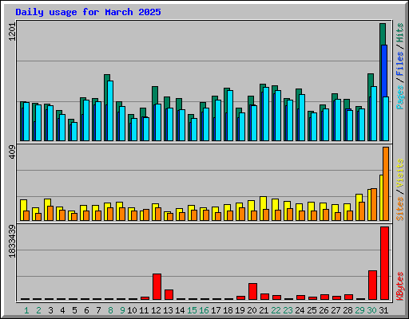
Task: Click the 1833439 KBytes axis value
Action: point(12,242)
